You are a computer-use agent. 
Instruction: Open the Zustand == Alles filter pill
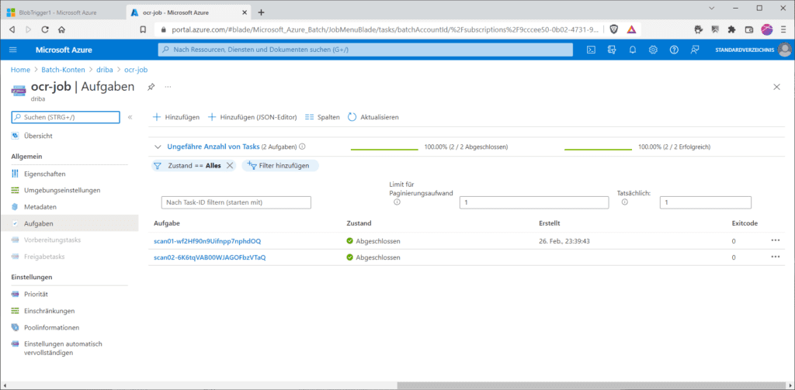pyautogui.click(x=194, y=165)
